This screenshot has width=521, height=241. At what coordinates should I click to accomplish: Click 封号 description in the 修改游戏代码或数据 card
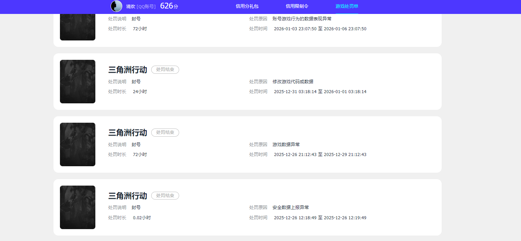pyautogui.click(x=136, y=82)
